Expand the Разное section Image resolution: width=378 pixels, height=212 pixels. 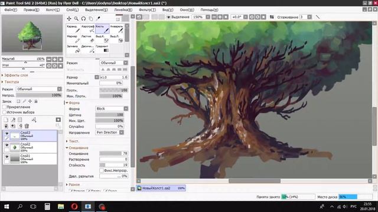pos(73,184)
